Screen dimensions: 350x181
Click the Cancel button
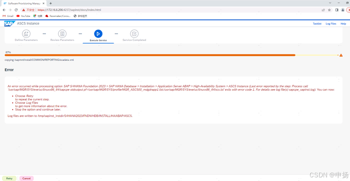pyautogui.click(x=26, y=178)
